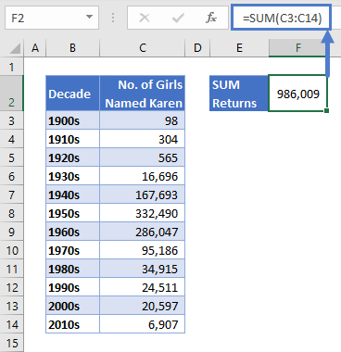Select column E header
The width and height of the screenshot is (341, 352).
(x=239, y=48)
